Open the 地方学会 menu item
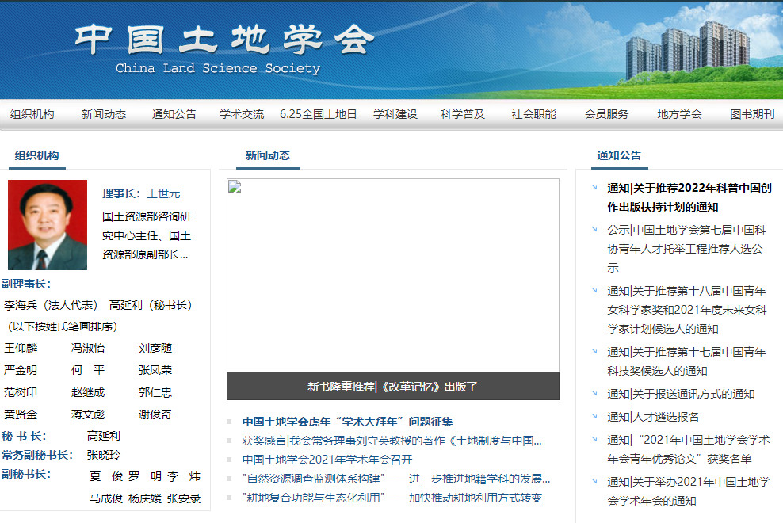This screenshot has width=783, height=523. pos(680,114)
